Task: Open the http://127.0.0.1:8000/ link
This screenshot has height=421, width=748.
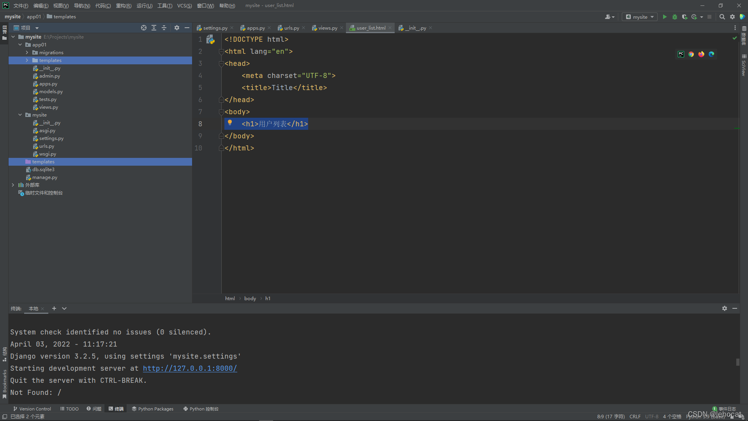Action: 190,368
